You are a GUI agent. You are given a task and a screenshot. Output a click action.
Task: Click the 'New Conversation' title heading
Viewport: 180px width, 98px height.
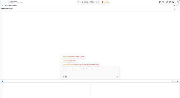point(7,9)
